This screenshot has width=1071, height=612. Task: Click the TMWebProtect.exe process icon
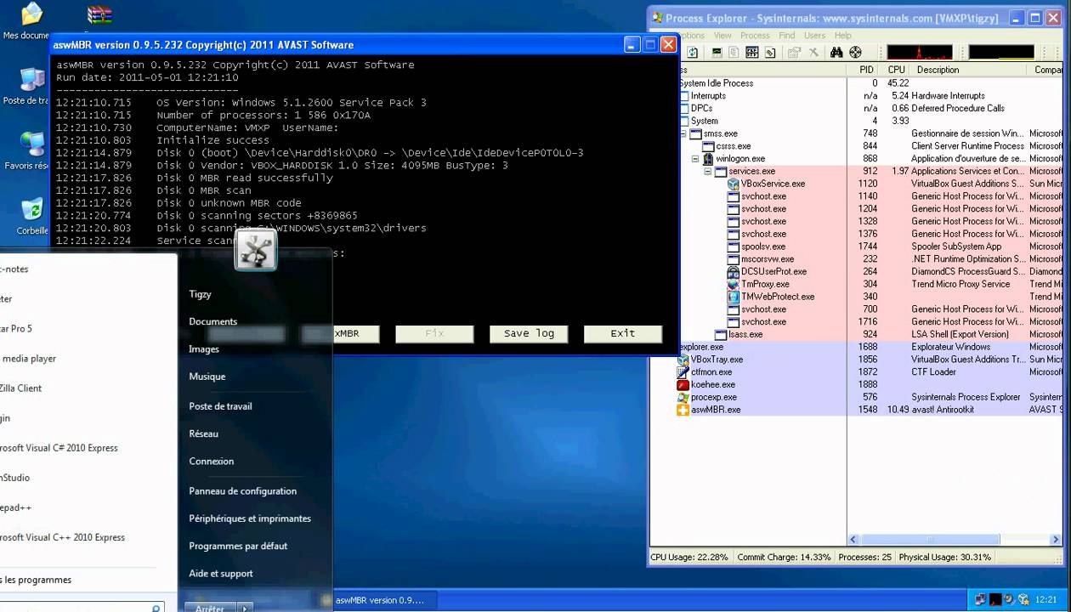click(x=734, y=297)
